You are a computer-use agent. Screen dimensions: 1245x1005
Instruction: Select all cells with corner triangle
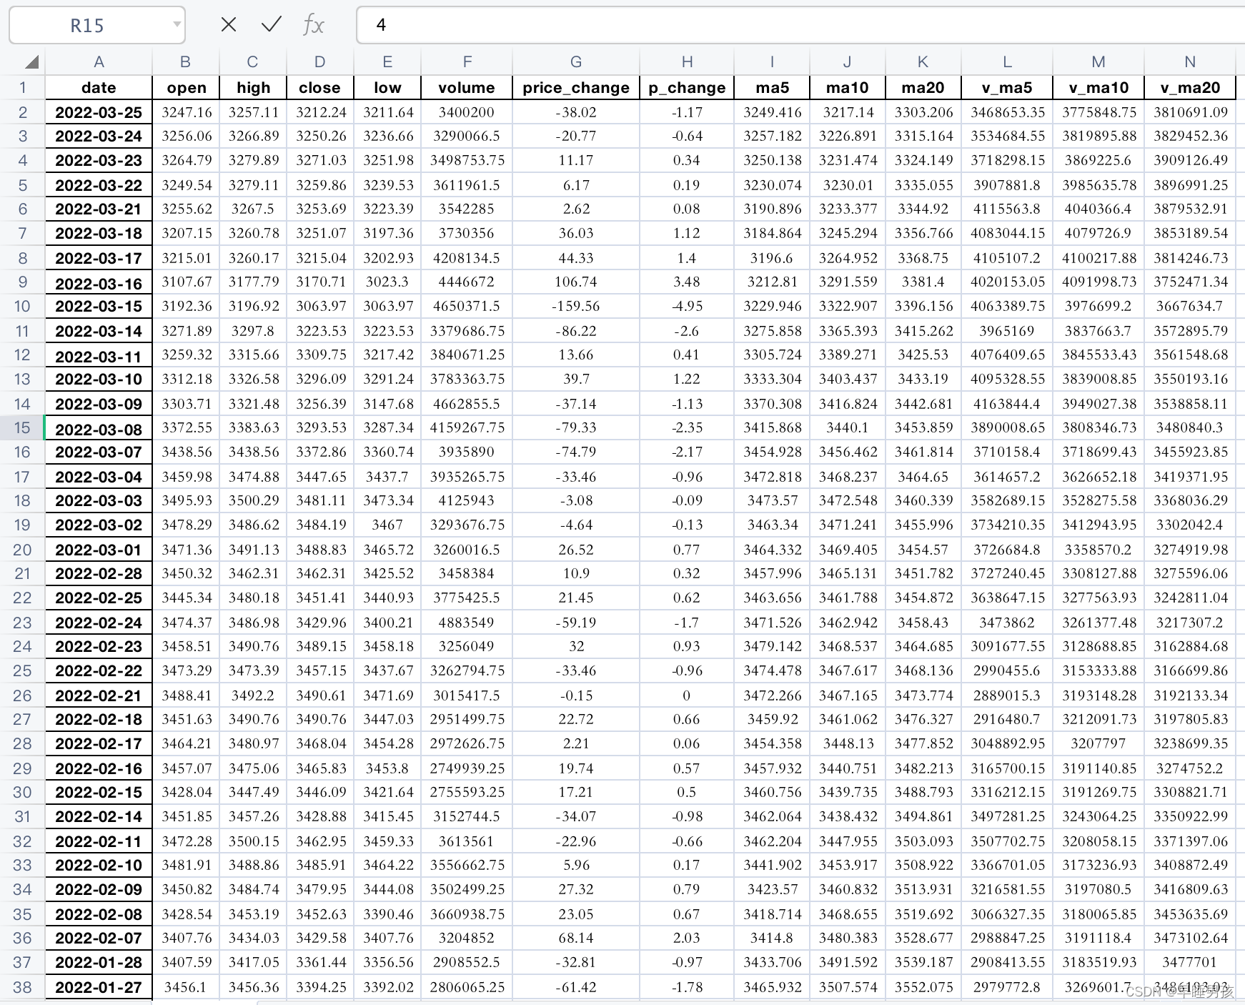tap(31, 62)
